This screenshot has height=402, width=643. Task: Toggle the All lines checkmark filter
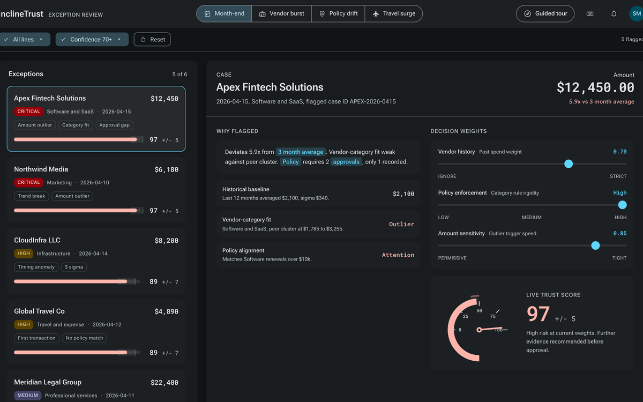point(6,40)
